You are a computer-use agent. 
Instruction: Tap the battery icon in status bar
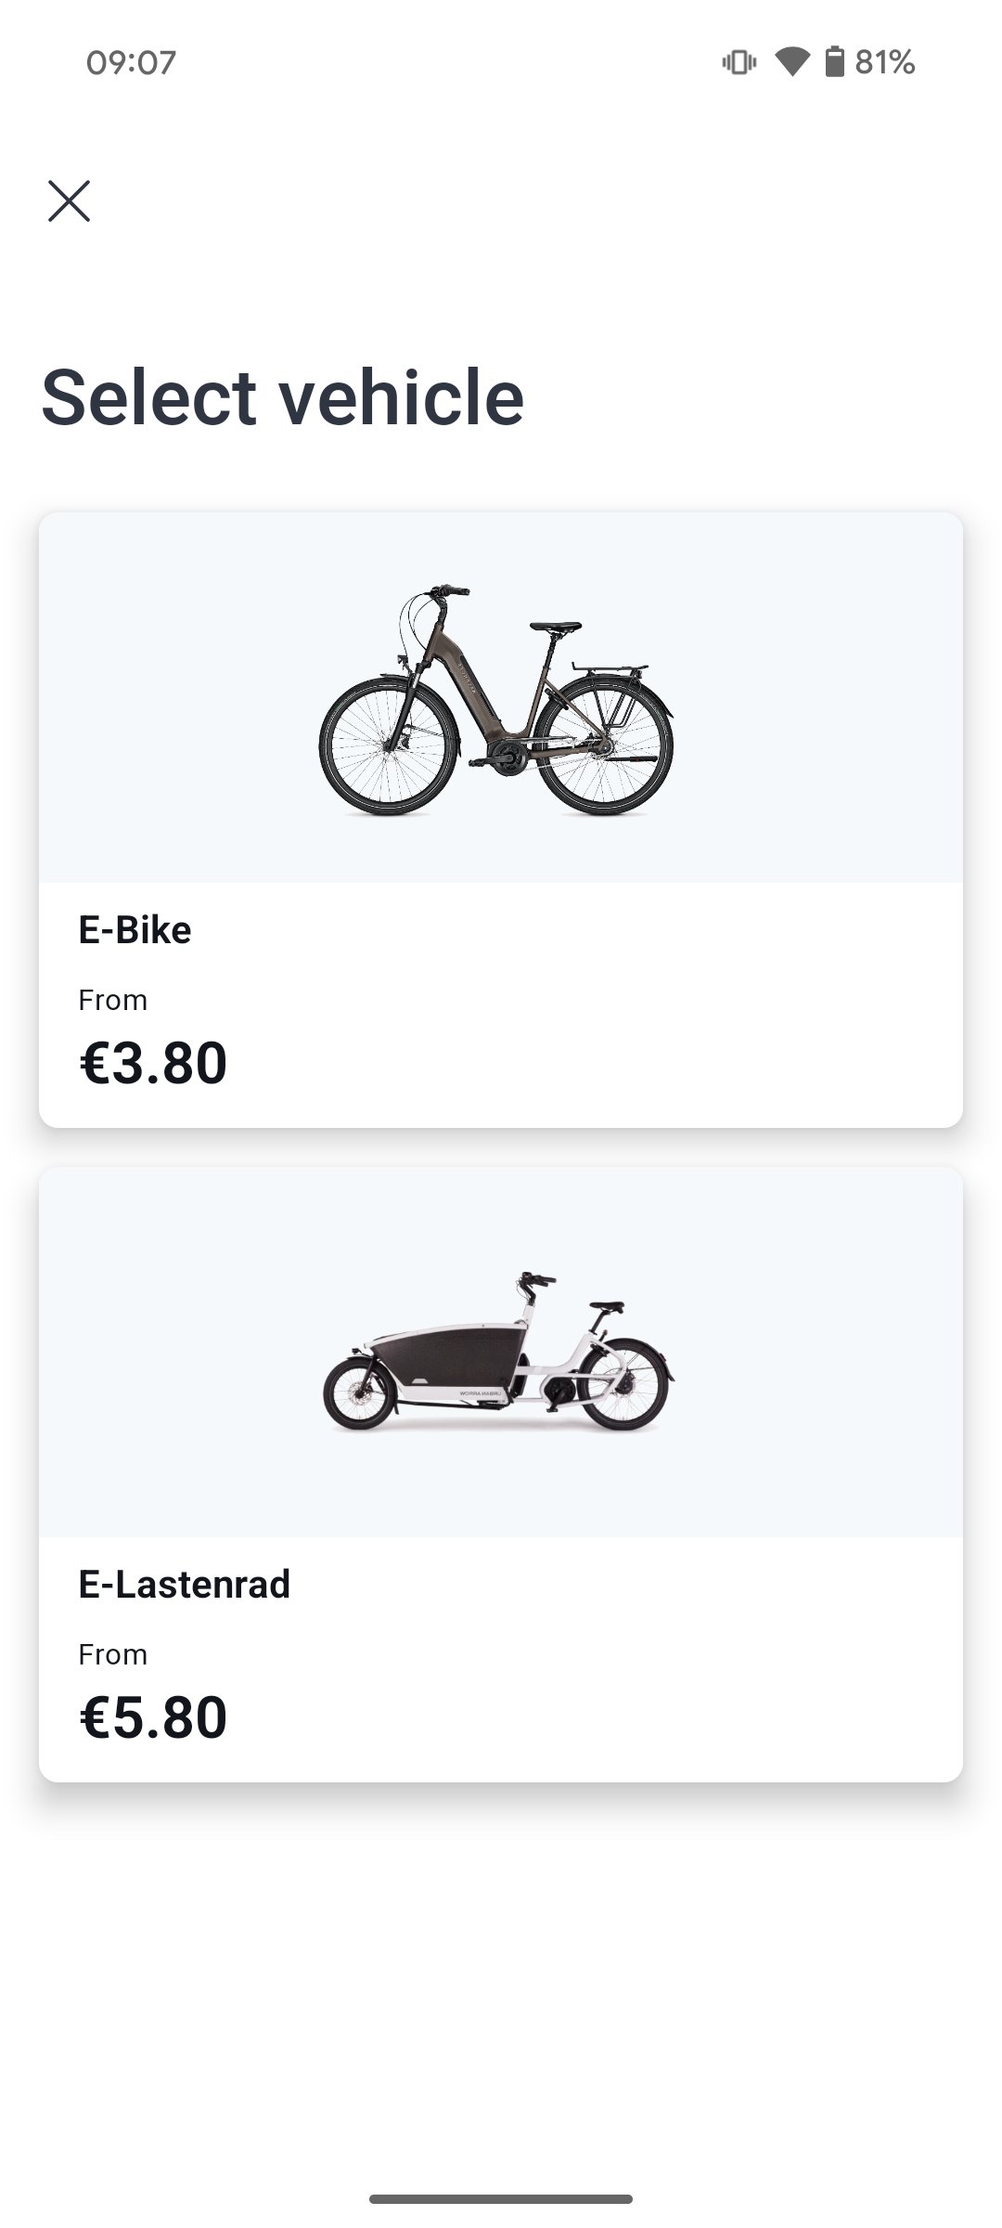835,62
